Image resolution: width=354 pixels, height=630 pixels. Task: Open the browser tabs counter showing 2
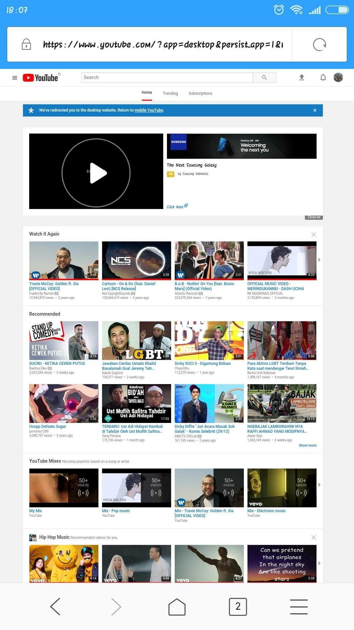tap(238, 607)
